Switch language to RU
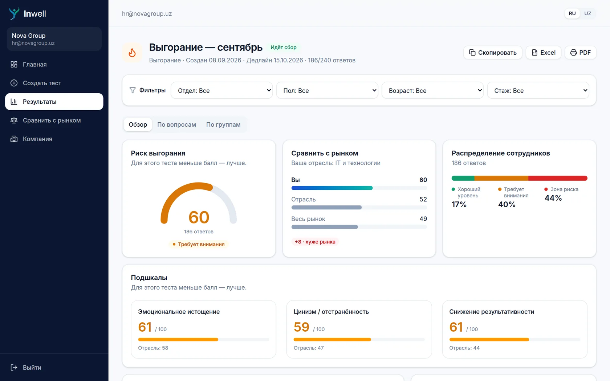Image resolution: width=610 pixels, height=381 pixels. pyautogui.click(x=572, y=13)
